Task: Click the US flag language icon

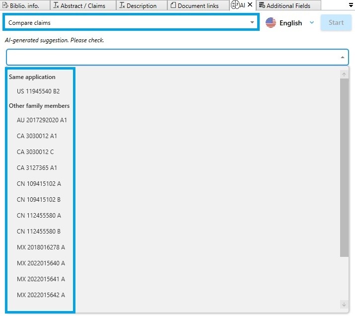Action: pyautogui.click(x=271, y=23)
